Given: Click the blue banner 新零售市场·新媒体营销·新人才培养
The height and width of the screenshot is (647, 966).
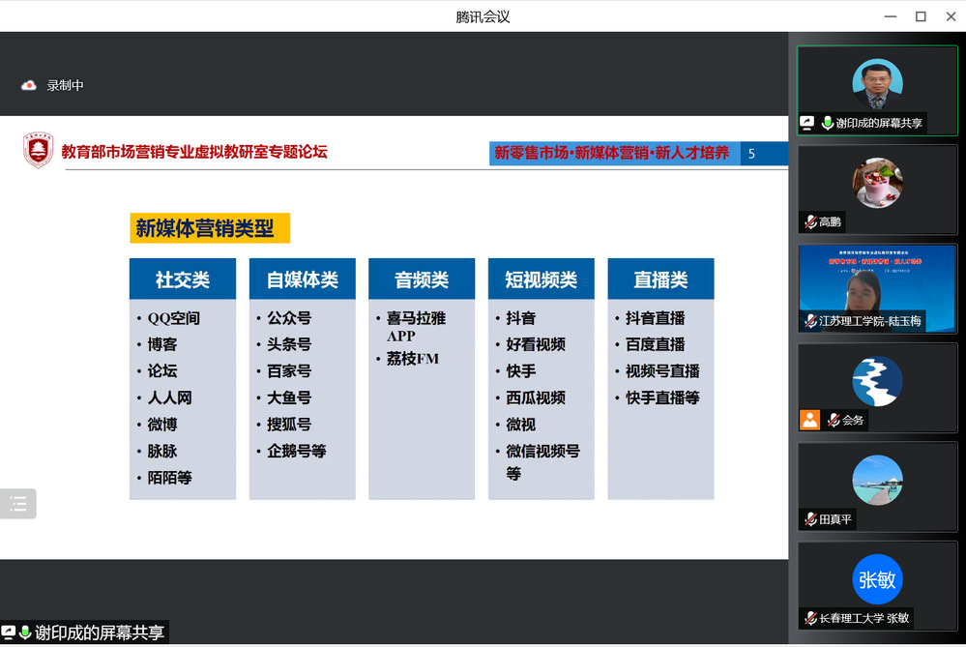Looking at the screenshot, I should [x=614, y=154].
